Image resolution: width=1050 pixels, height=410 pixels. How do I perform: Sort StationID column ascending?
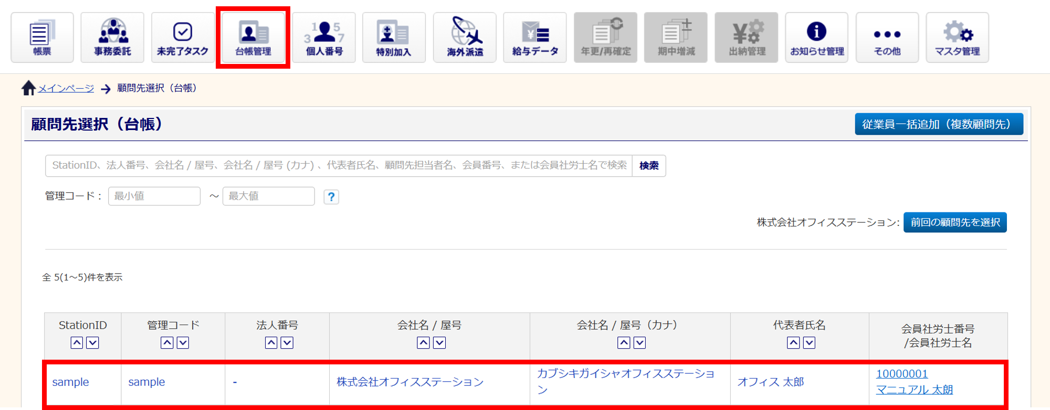77,343
